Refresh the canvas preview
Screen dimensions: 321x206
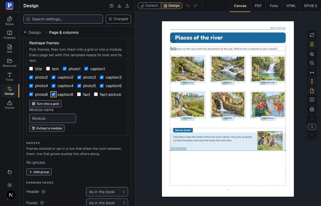312,35
